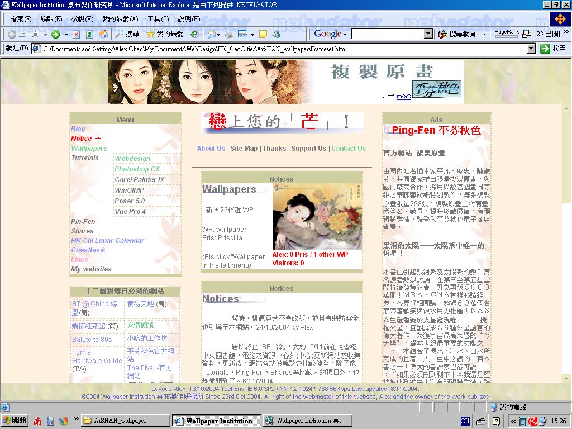Expand the quick launch overflow chevron
The image size is (572, 429).
76,419
